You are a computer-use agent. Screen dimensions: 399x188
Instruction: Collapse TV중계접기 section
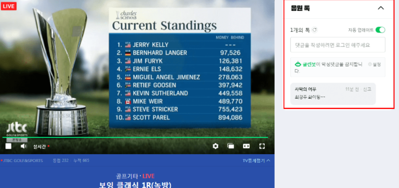coord(257,161)
